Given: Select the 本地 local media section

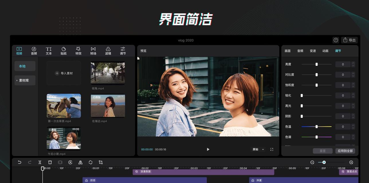Looking at the screenshot, I should click(25, 66).
